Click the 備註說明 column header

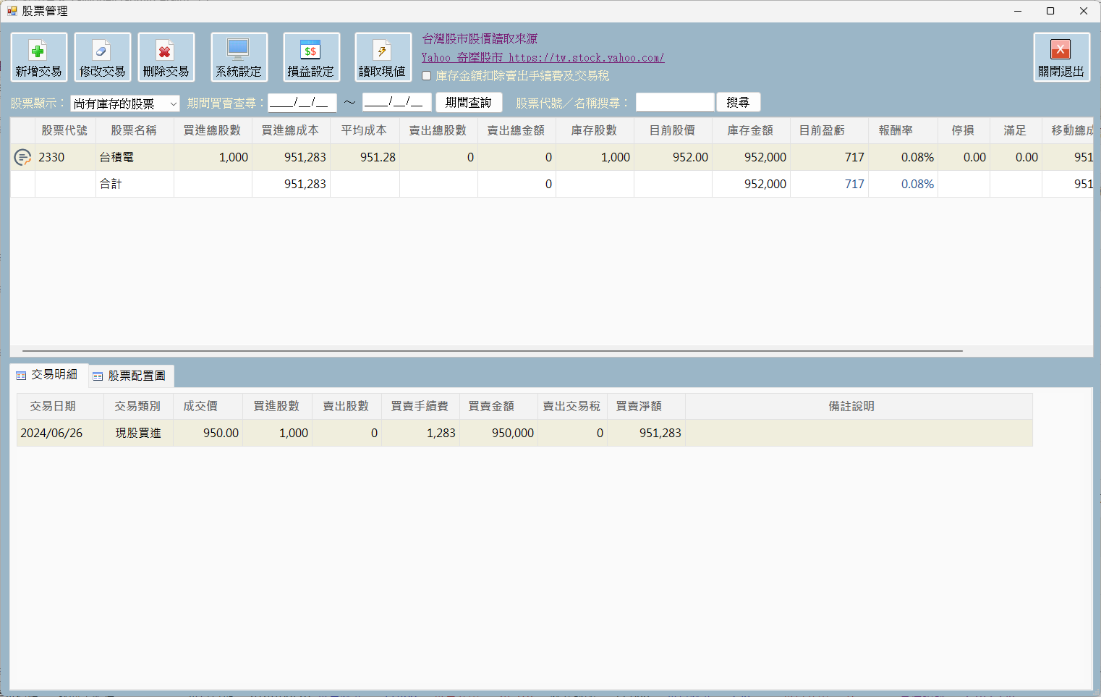tap(859, 407)
